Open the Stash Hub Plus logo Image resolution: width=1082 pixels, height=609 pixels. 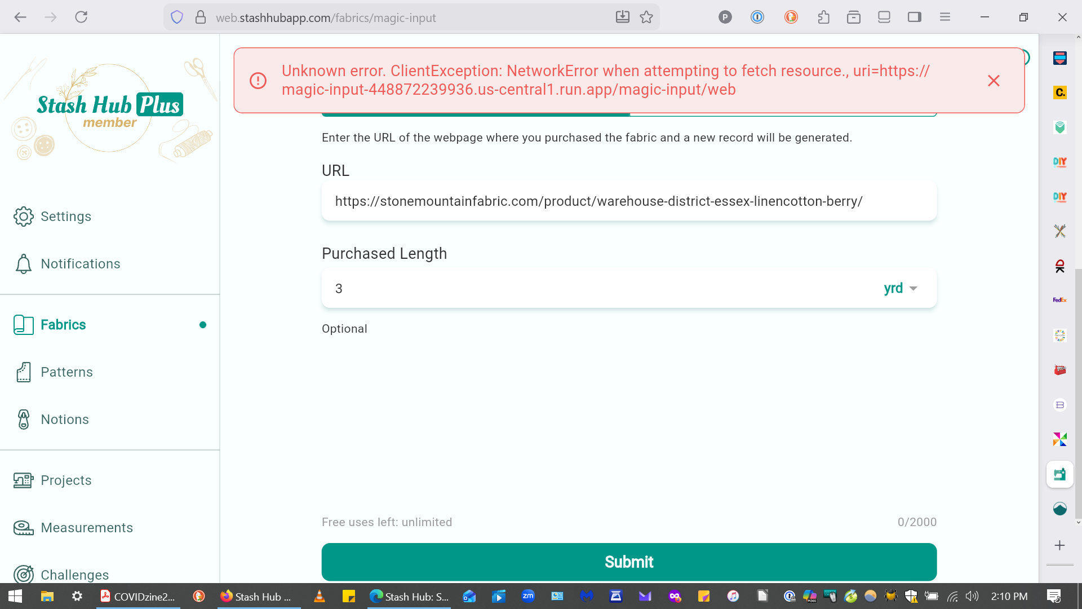click(110, 107)
